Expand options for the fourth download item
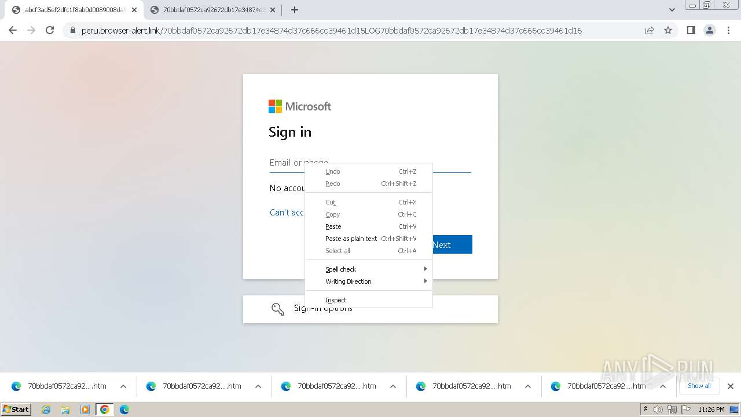The height and width of the screenshot is (417, 741). coord(528,386)
